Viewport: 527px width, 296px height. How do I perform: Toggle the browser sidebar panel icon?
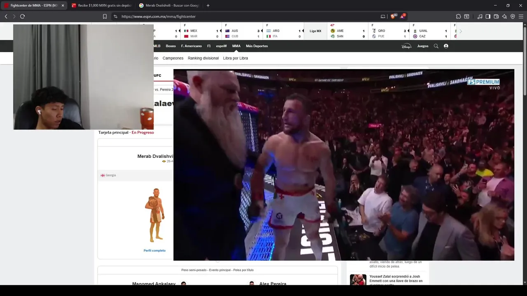(x=488, y=16)
